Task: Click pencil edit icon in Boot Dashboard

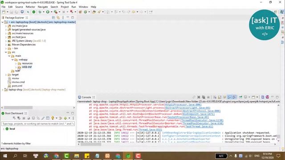Action: [x=43, y=118]
